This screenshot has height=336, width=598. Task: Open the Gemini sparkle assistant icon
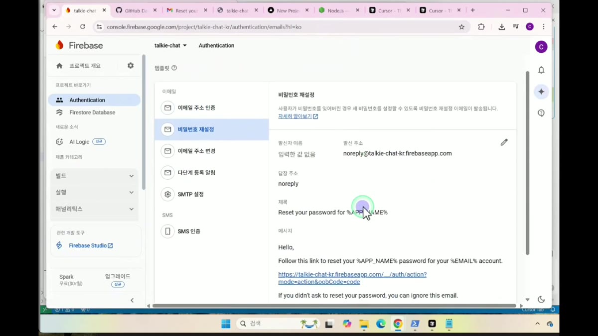pos(541,92)
